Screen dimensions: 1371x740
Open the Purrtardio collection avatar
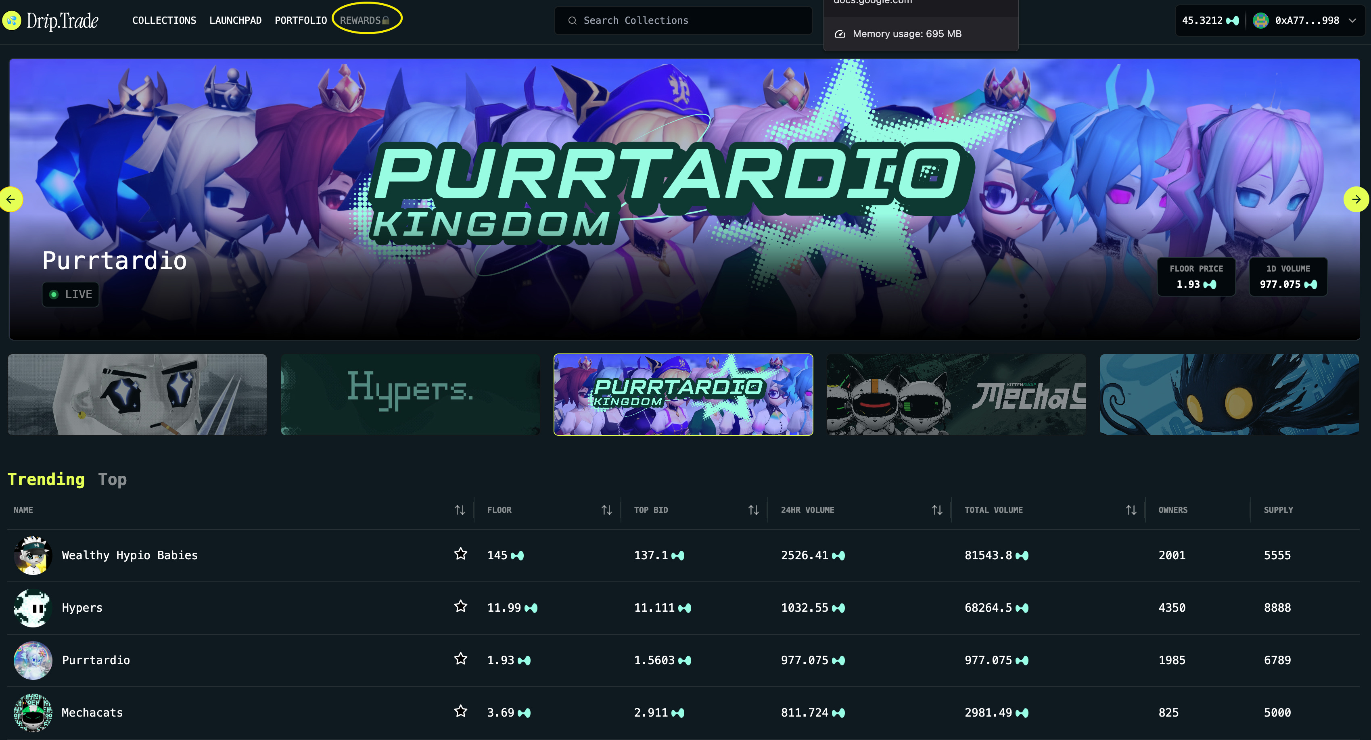coord(33,660)
